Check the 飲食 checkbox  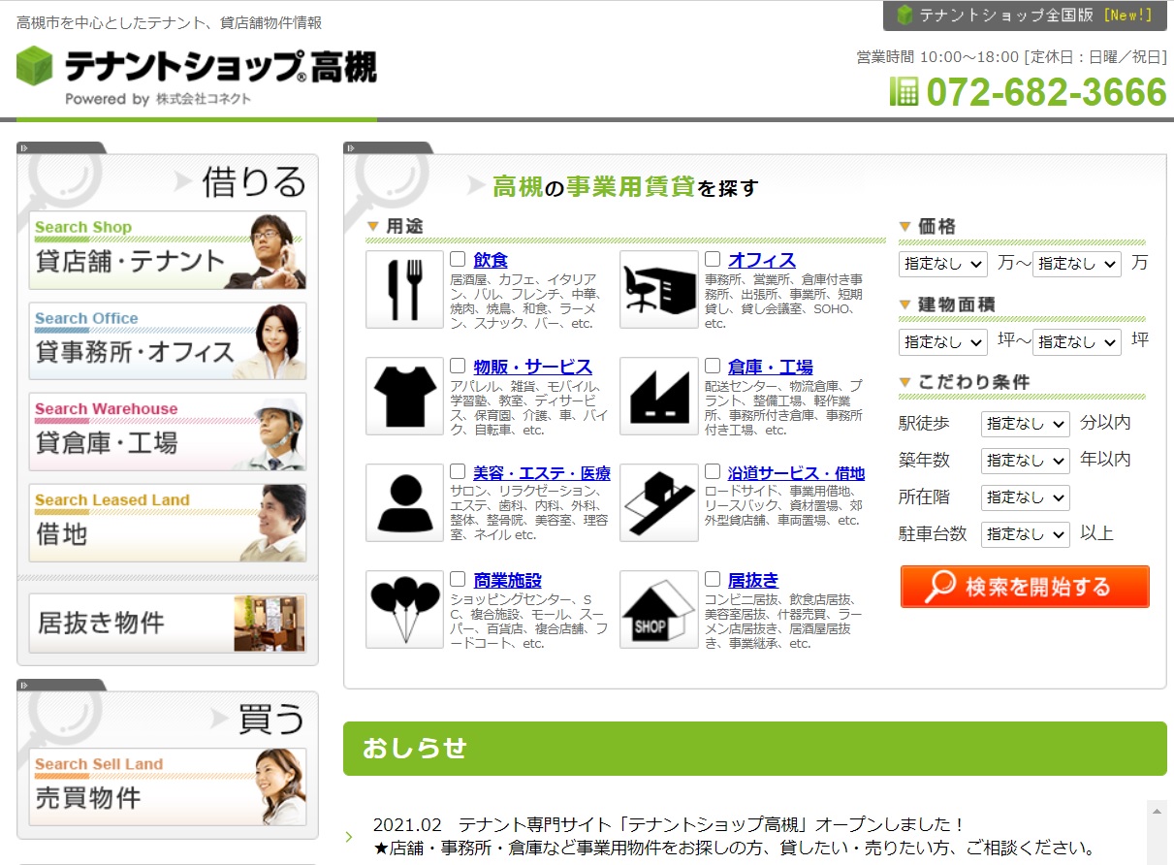(459, 260)
